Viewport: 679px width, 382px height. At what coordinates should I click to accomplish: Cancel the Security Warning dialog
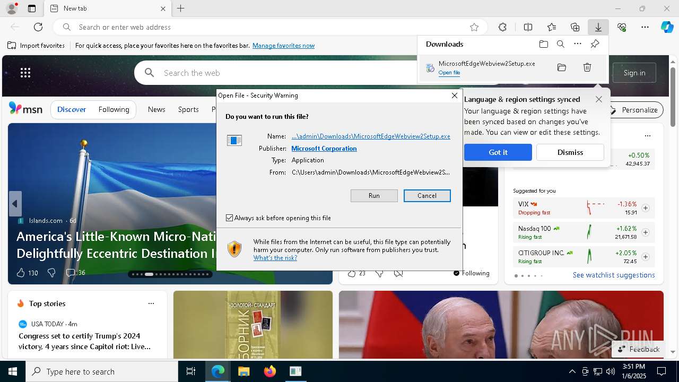point(427,196)
